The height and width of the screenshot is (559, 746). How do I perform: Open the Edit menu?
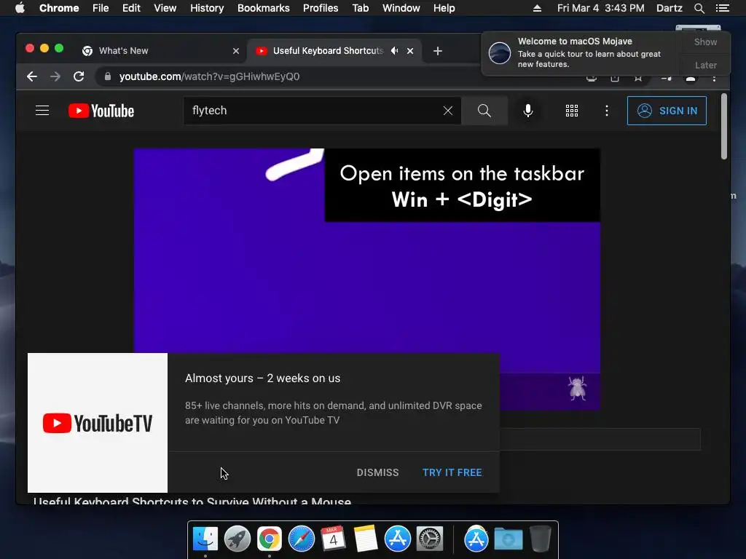(x=131, y=8)
